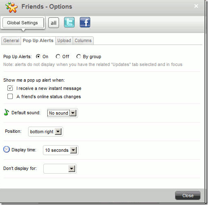Click the Show me a pop up alert when label

click(34, 80)
